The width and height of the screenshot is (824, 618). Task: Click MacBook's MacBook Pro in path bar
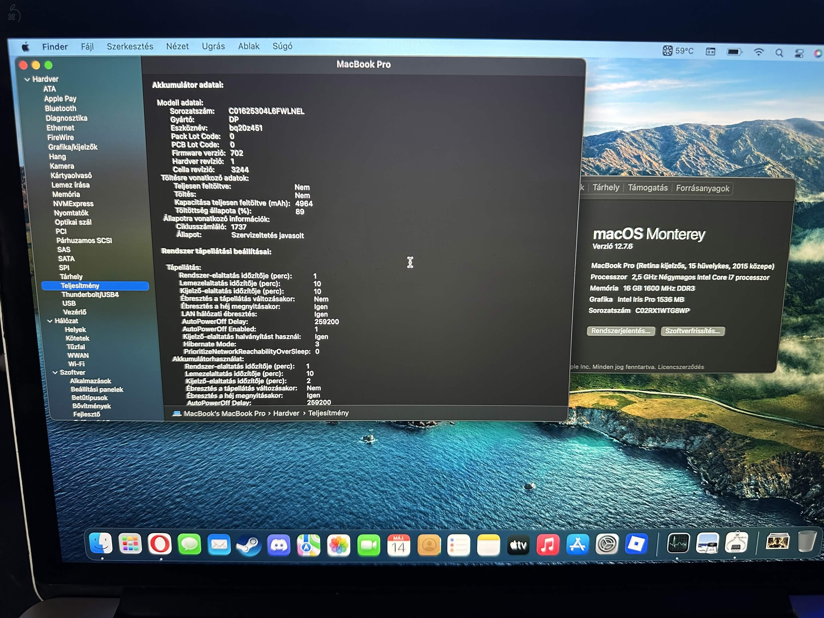click(x=224, y=413)
